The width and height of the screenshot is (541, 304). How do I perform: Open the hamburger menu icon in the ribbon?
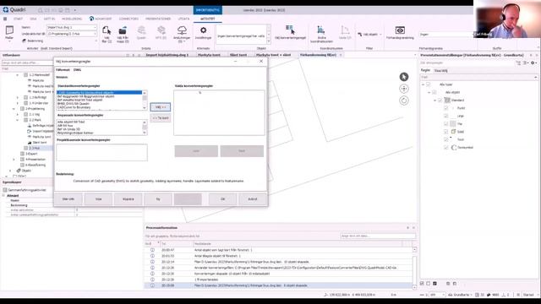(x=5, y=19)
